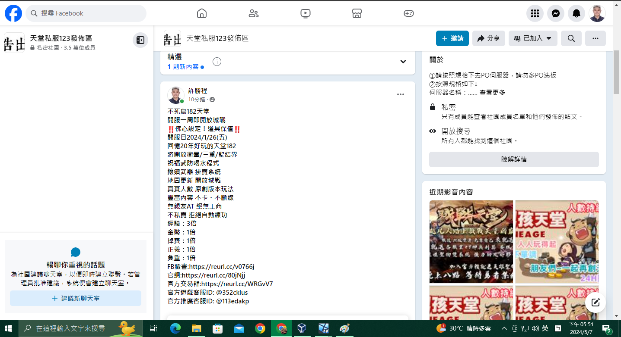Open the Windows Start menu

pos(9,328)
